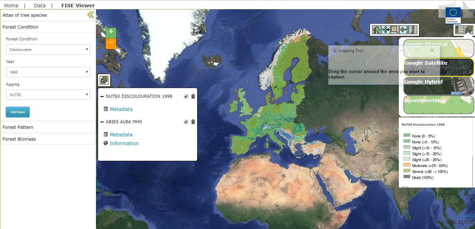Activate the zoom box magnifier tool

[395, 30]
